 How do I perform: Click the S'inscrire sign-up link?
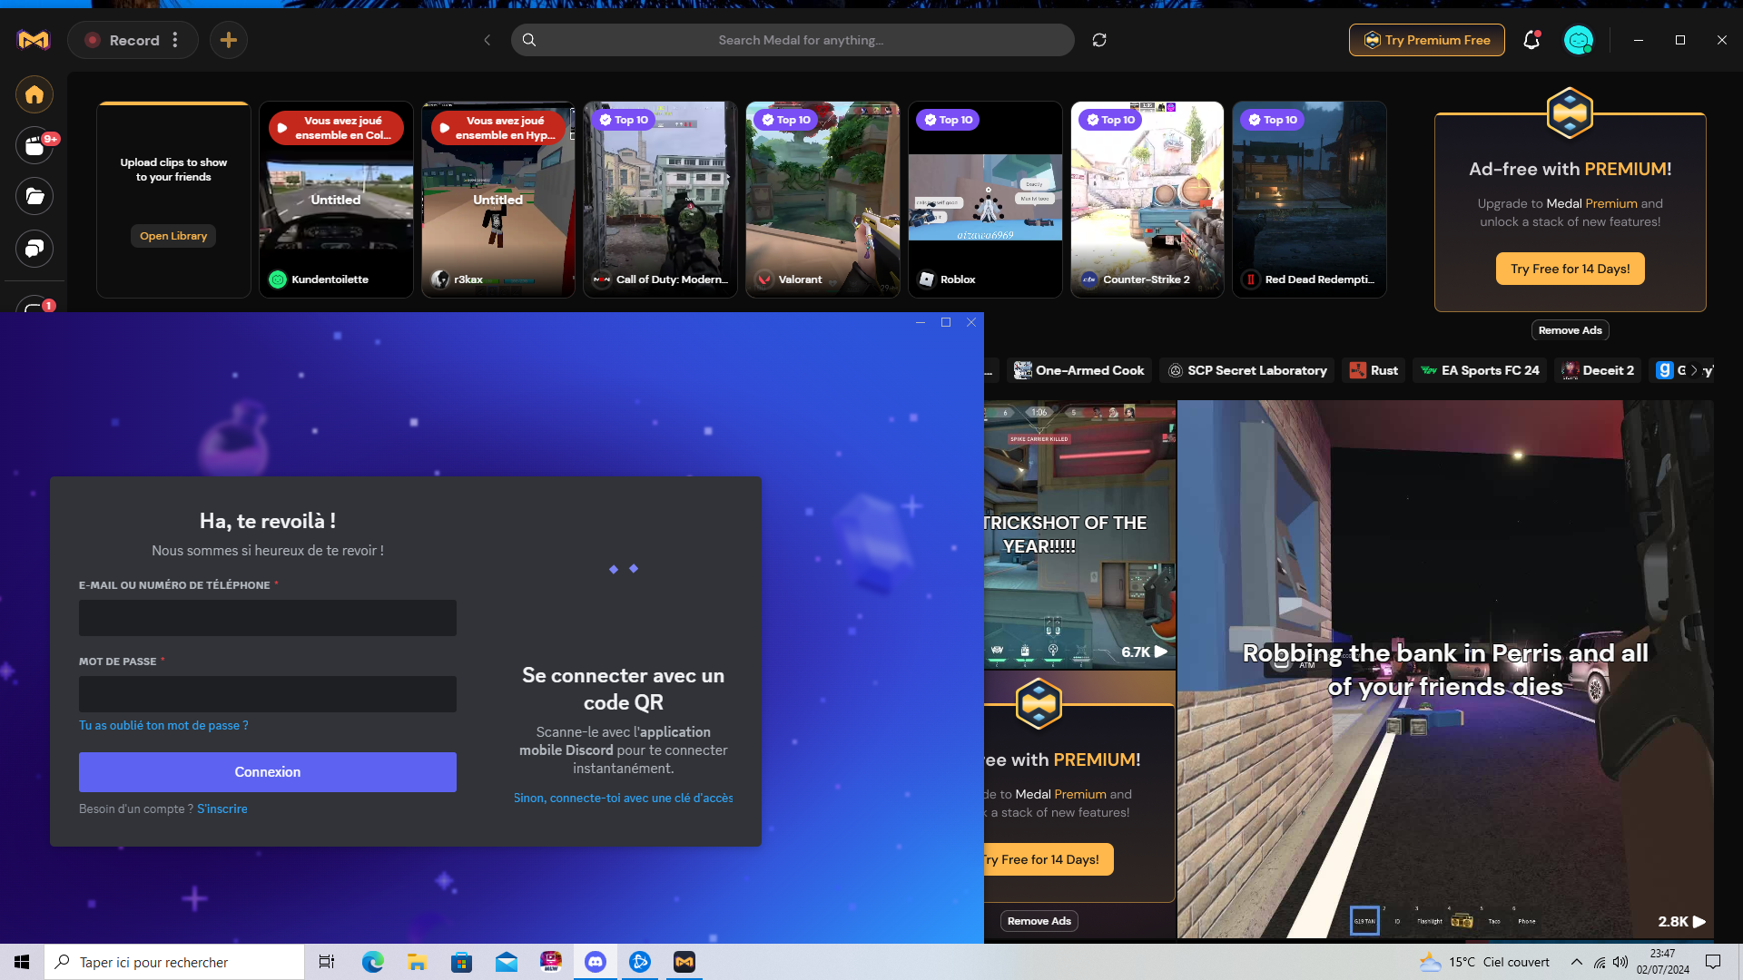pyautogui.click(x=222, y=808)
